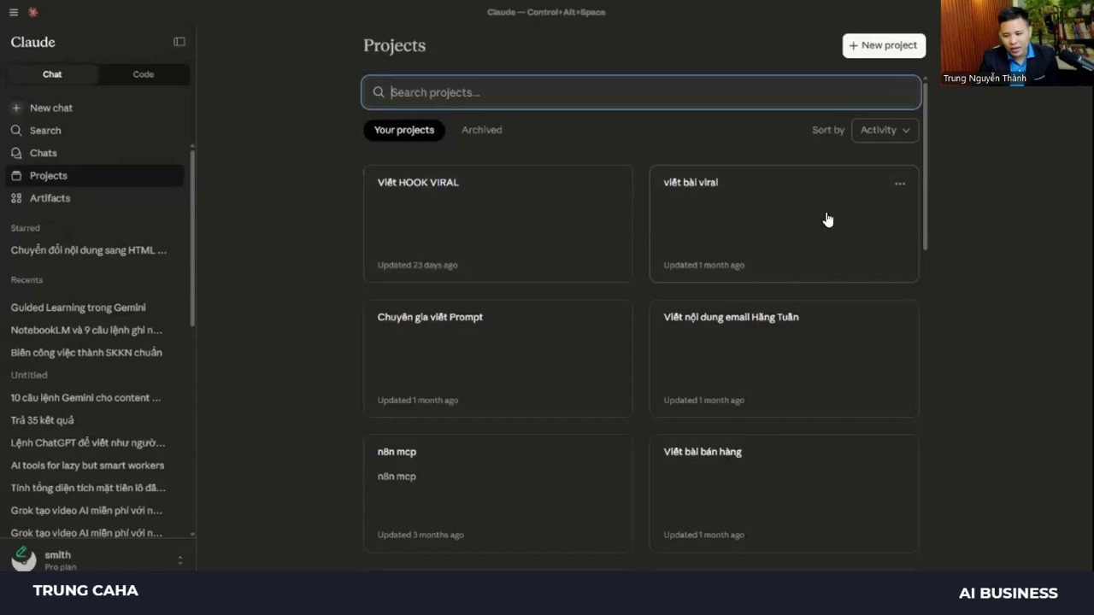
Task: Click the Chats bubble icon
Action: [16, 153]
